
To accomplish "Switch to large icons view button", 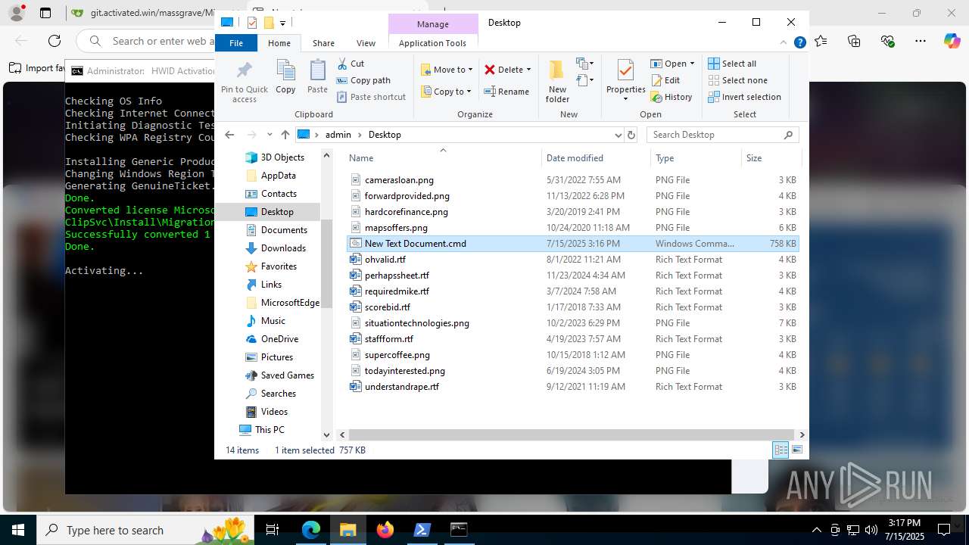I will point(797,450).
